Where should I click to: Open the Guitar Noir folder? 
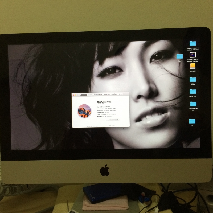(192, 92)
